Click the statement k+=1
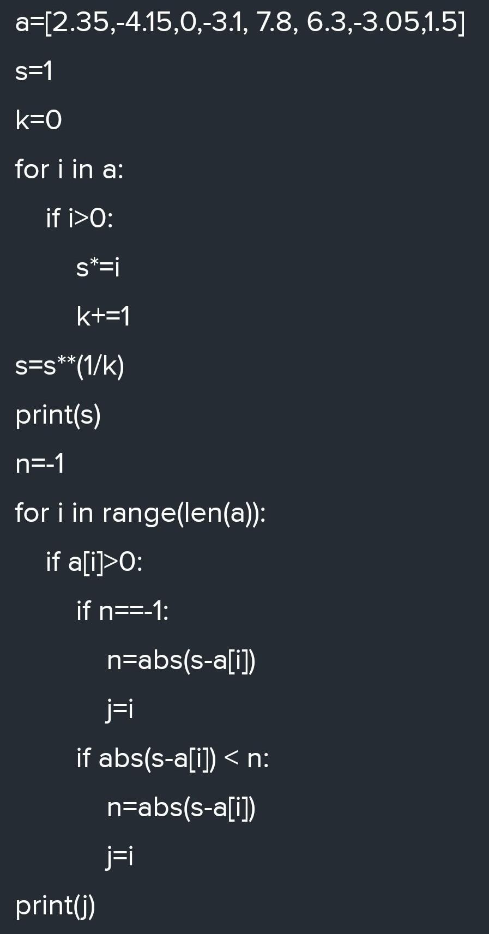The image size is (489, 934). click(x=104, y=316)
